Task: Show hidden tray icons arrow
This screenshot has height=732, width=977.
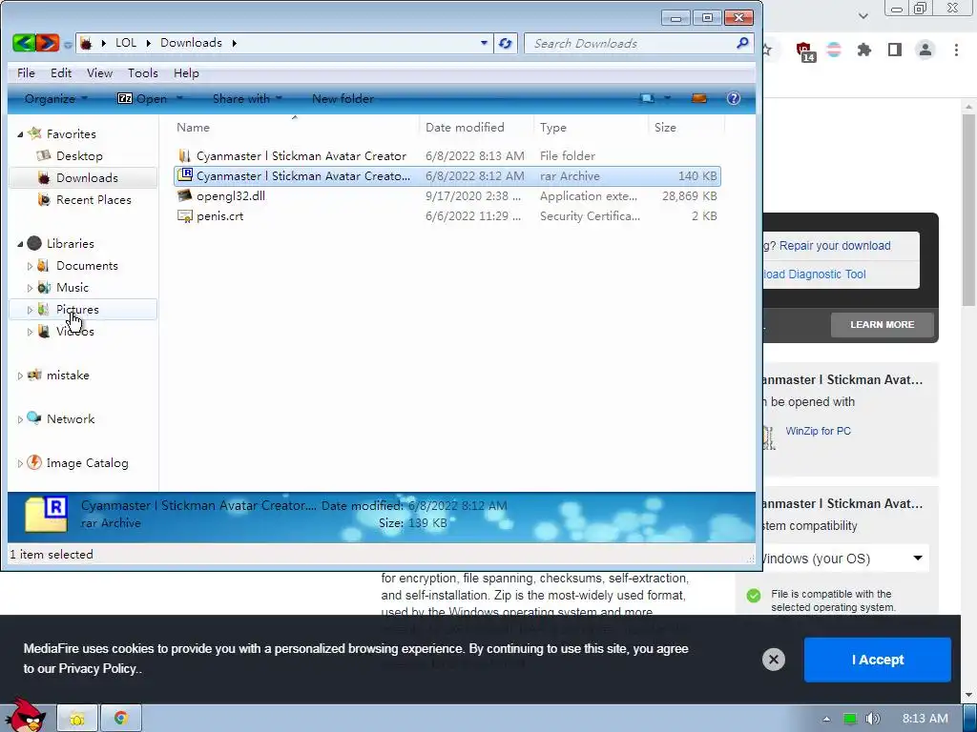Action: pyautogui.click(x=827, y=719)
